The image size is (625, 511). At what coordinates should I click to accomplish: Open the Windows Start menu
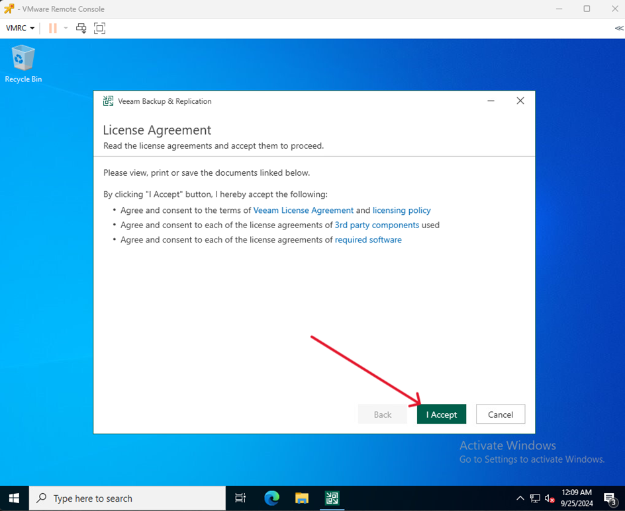(14, 498)
